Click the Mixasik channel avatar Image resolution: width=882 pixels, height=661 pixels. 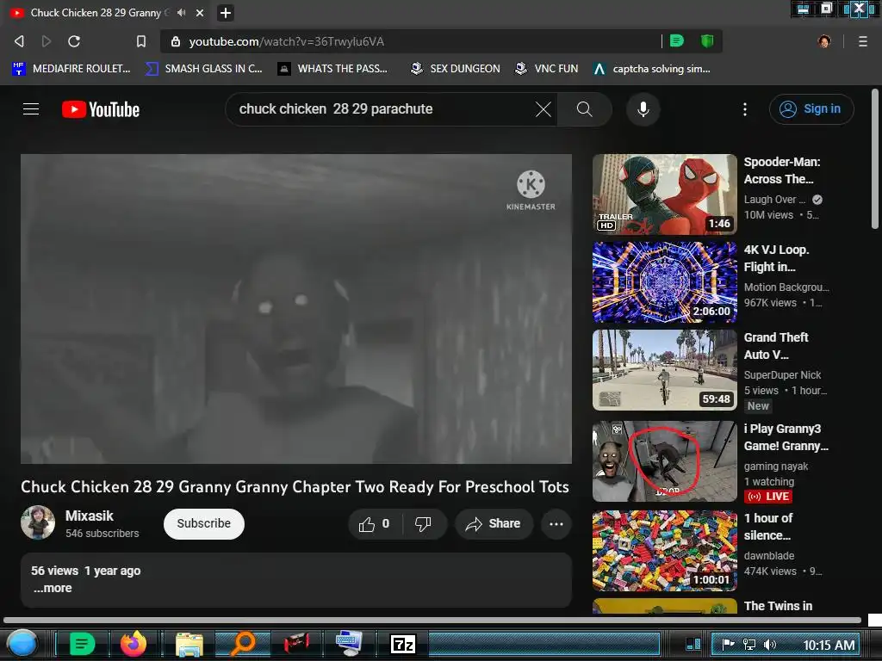pos(38,522)
